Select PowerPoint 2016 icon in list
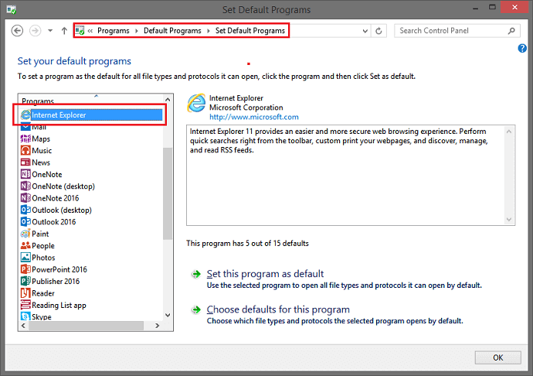Image resolution: width=533 pixels, height=376 pixels. click(25, 269)
